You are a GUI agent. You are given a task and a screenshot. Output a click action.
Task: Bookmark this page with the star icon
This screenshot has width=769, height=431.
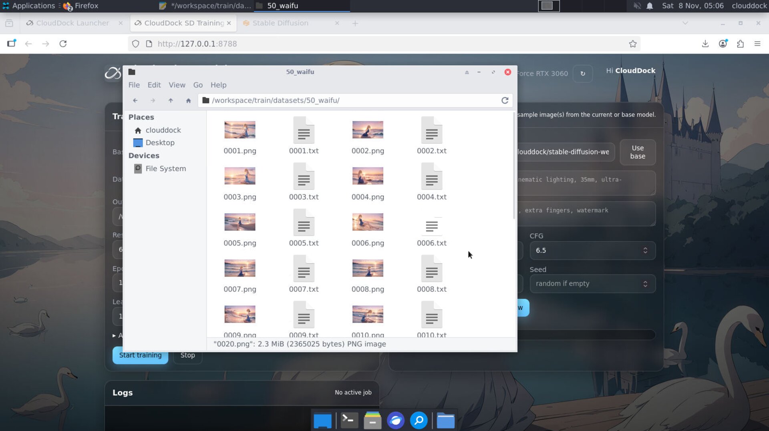pyautogui.click(x=632, y=44)
